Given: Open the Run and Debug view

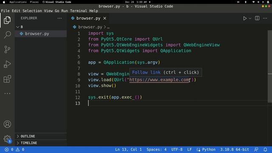Looking at the screenshot, I should tap(7, 64).
